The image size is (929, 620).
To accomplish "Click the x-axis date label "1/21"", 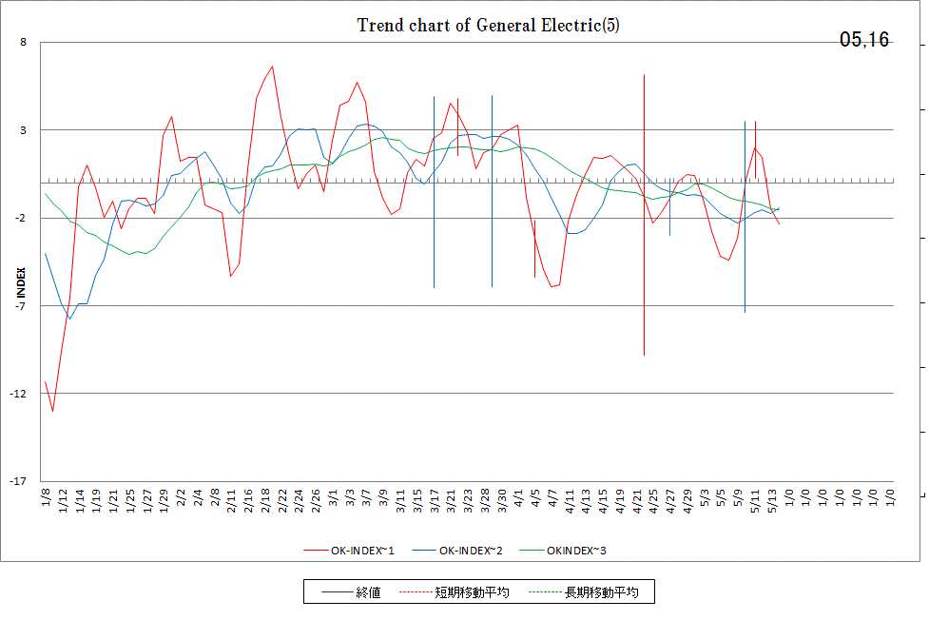I will (113, 501).
